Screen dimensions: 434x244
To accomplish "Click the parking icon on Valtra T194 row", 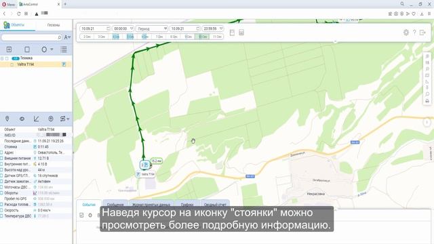I will (x=64, y=64).
